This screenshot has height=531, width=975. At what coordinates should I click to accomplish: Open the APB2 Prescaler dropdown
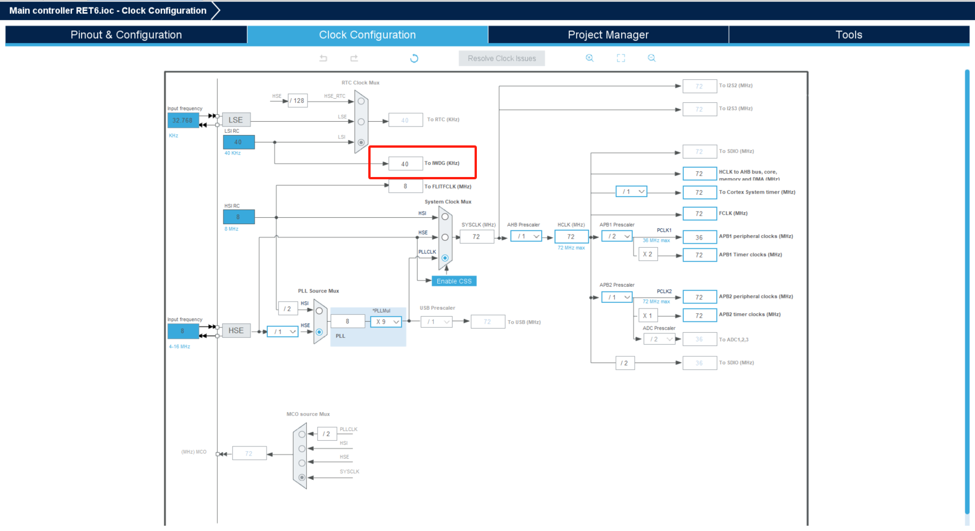[x=616, y=297]
